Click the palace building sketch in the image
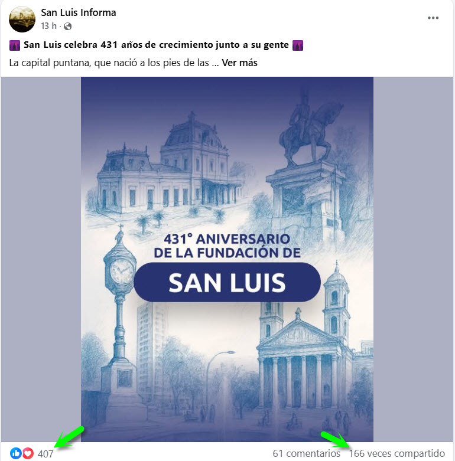 pos(168,165)
